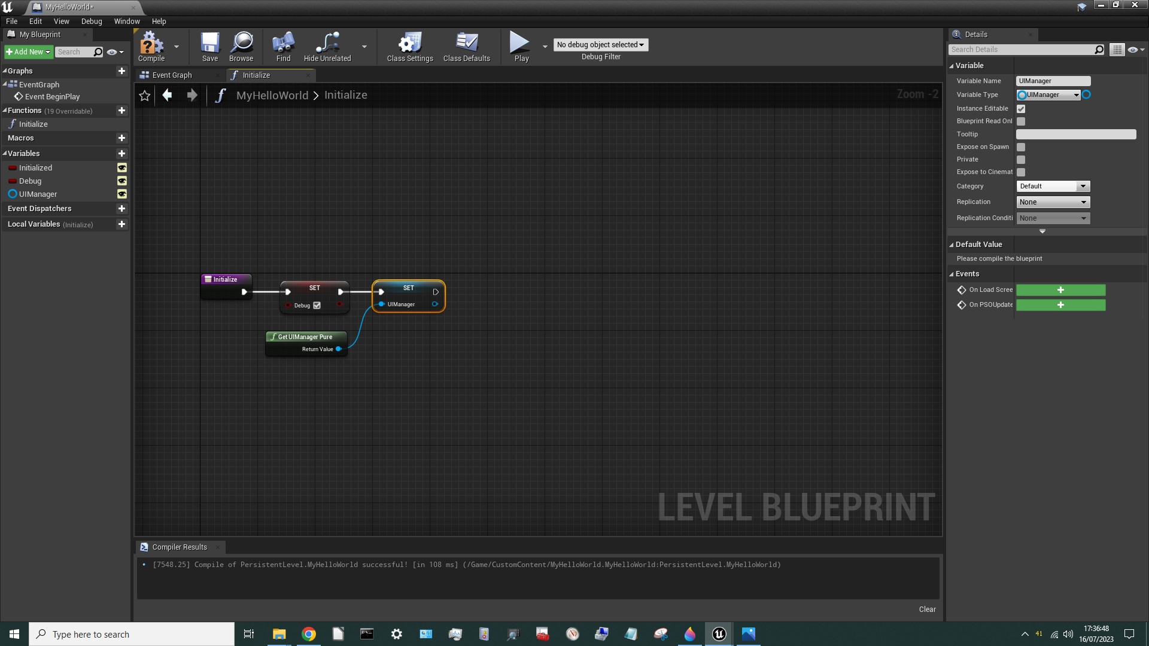Click the Variable Name field
The height and width of the screenshot is (646, 1149).
(1053, 81)
